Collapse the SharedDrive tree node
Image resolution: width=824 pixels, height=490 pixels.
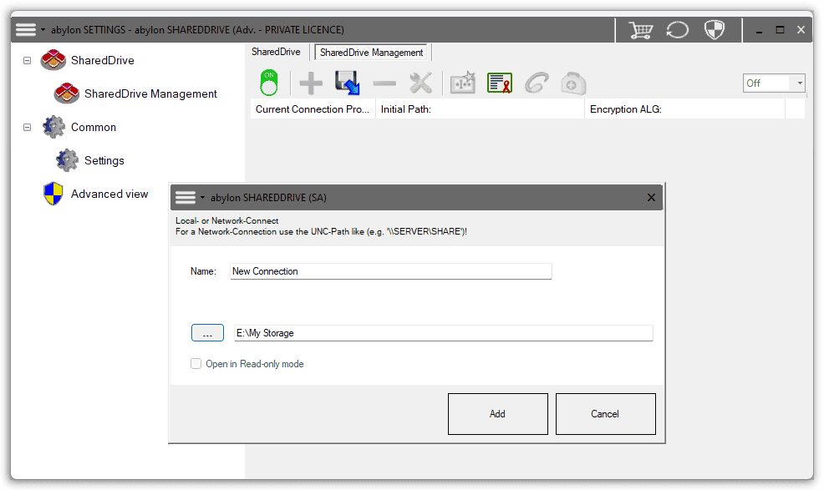(x=27, y=60)
